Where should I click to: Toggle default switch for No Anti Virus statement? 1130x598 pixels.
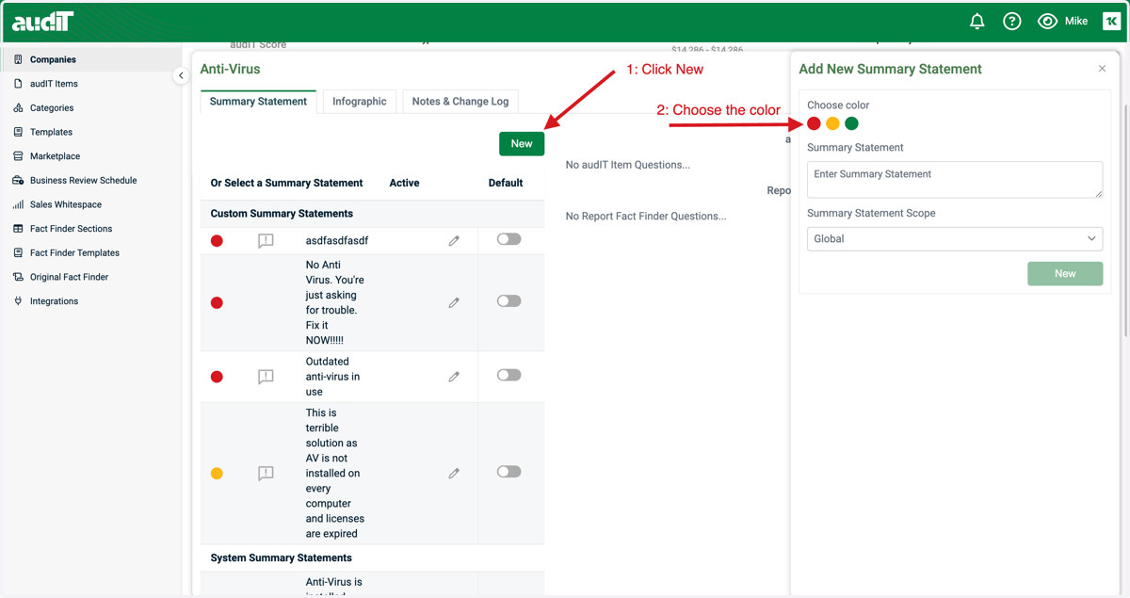coord(508,301)
